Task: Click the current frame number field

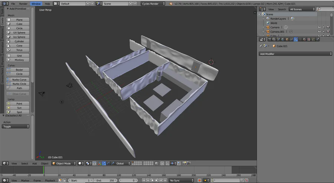Action: [128, 180]
